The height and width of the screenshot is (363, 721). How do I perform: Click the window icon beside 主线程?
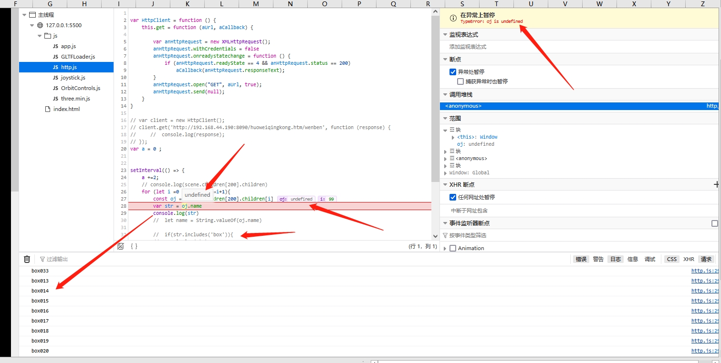[x=32, y=15]
